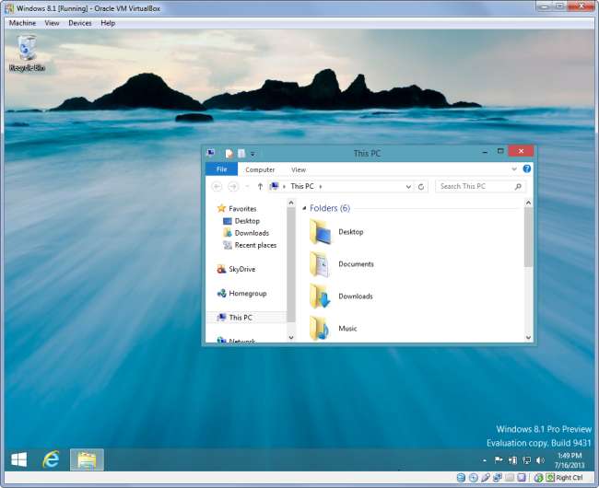
Task: Click the Search This PC field
Action: point(475,186)
